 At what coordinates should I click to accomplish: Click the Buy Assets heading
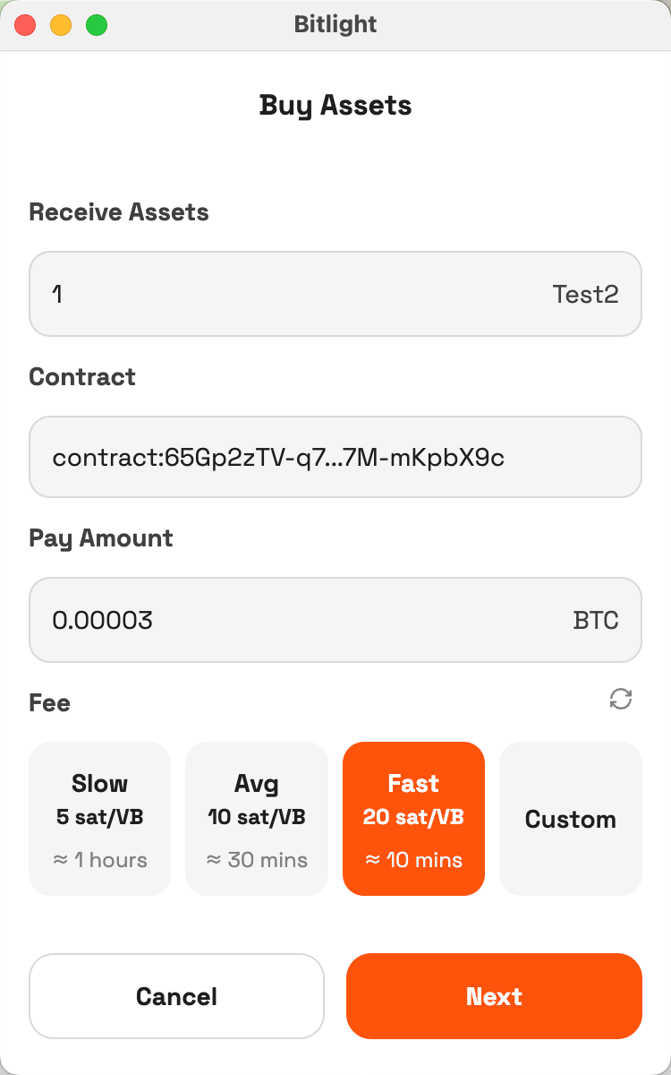pos(335,106)
